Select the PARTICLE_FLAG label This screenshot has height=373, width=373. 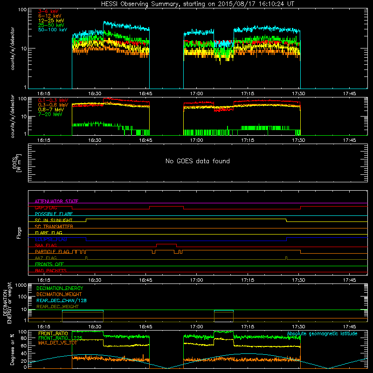[52, 251]
